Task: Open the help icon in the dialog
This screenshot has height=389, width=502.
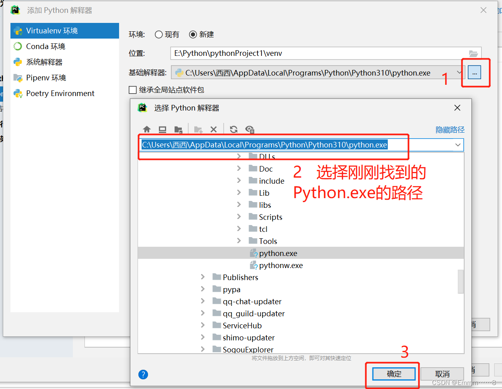Action: [x=143, y=374]
